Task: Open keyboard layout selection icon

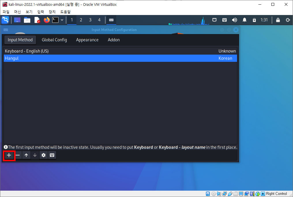Action: tap(52, 155)
